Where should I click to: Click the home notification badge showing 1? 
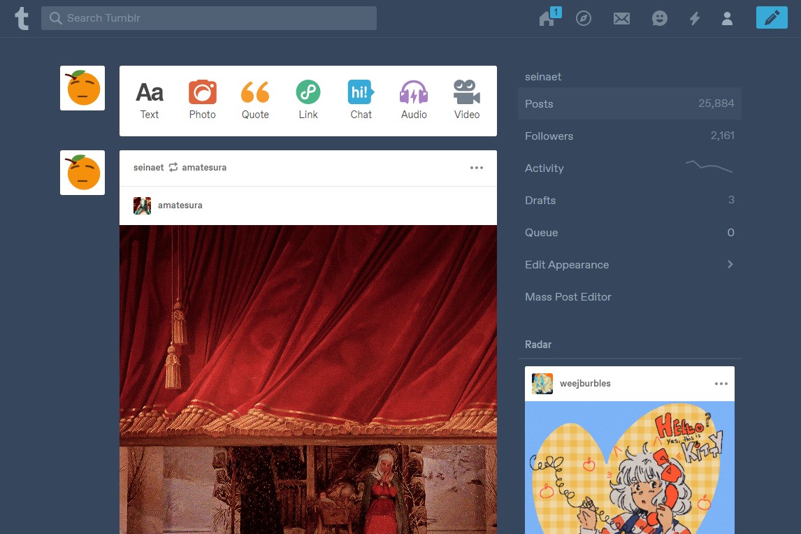point(556,12)
